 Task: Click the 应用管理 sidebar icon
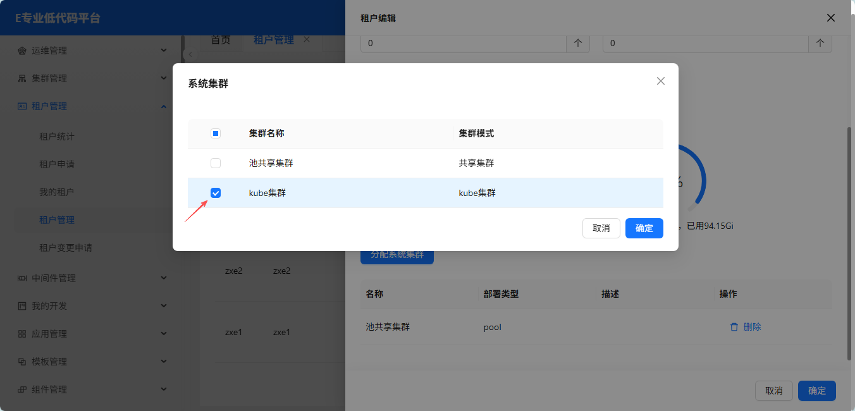click(x=22, y=334)
